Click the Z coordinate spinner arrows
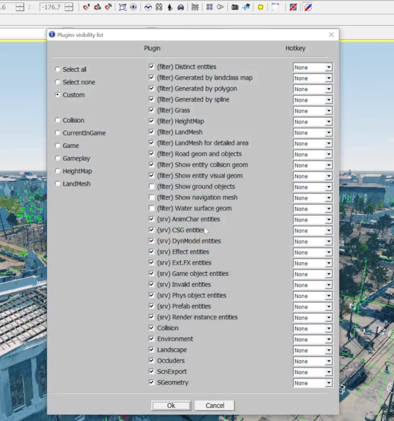 coord(69,7)
